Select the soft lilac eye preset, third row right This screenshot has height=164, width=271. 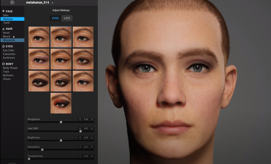(x=83, y=81)
